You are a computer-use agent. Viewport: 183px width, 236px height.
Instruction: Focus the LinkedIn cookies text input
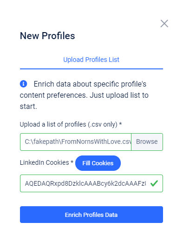tap(91, 183)
